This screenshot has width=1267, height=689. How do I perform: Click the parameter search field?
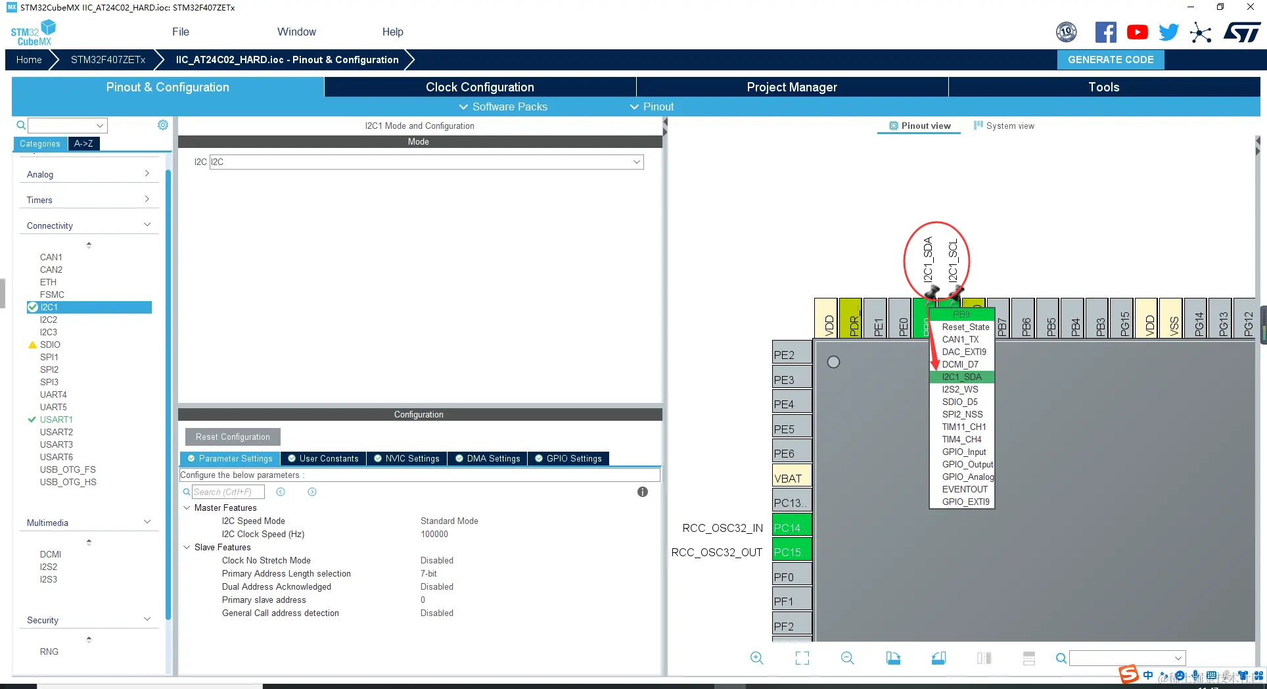(228, 492)
